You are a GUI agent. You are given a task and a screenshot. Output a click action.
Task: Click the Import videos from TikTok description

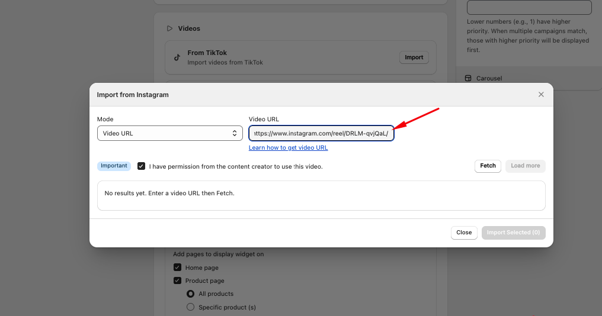pos(225,62)
